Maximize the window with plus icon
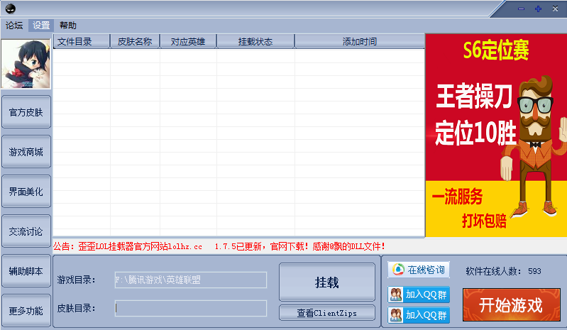The height and width of the screenshot is (330, 567). (538, 9)
